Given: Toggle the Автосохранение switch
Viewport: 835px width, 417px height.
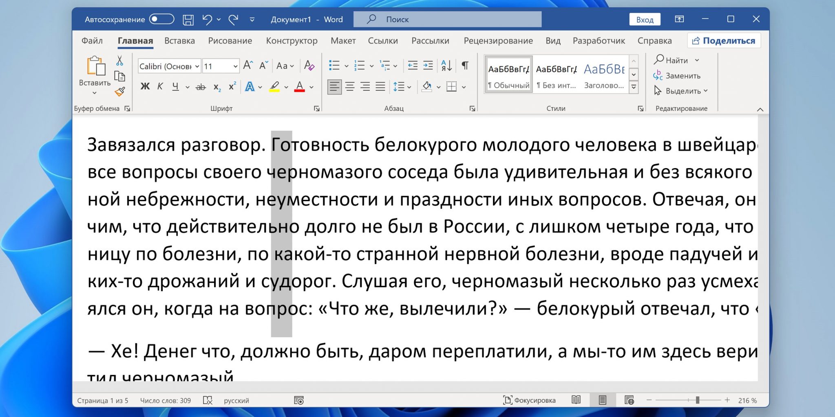Looking at the screenshot, I should [x=161, y=19].
